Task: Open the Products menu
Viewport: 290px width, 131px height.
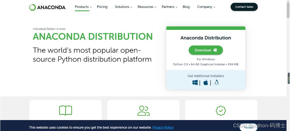Action: tap(82, 7)
